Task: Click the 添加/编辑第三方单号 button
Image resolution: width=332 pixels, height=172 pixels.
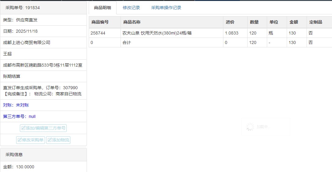Action: (43, 128)
